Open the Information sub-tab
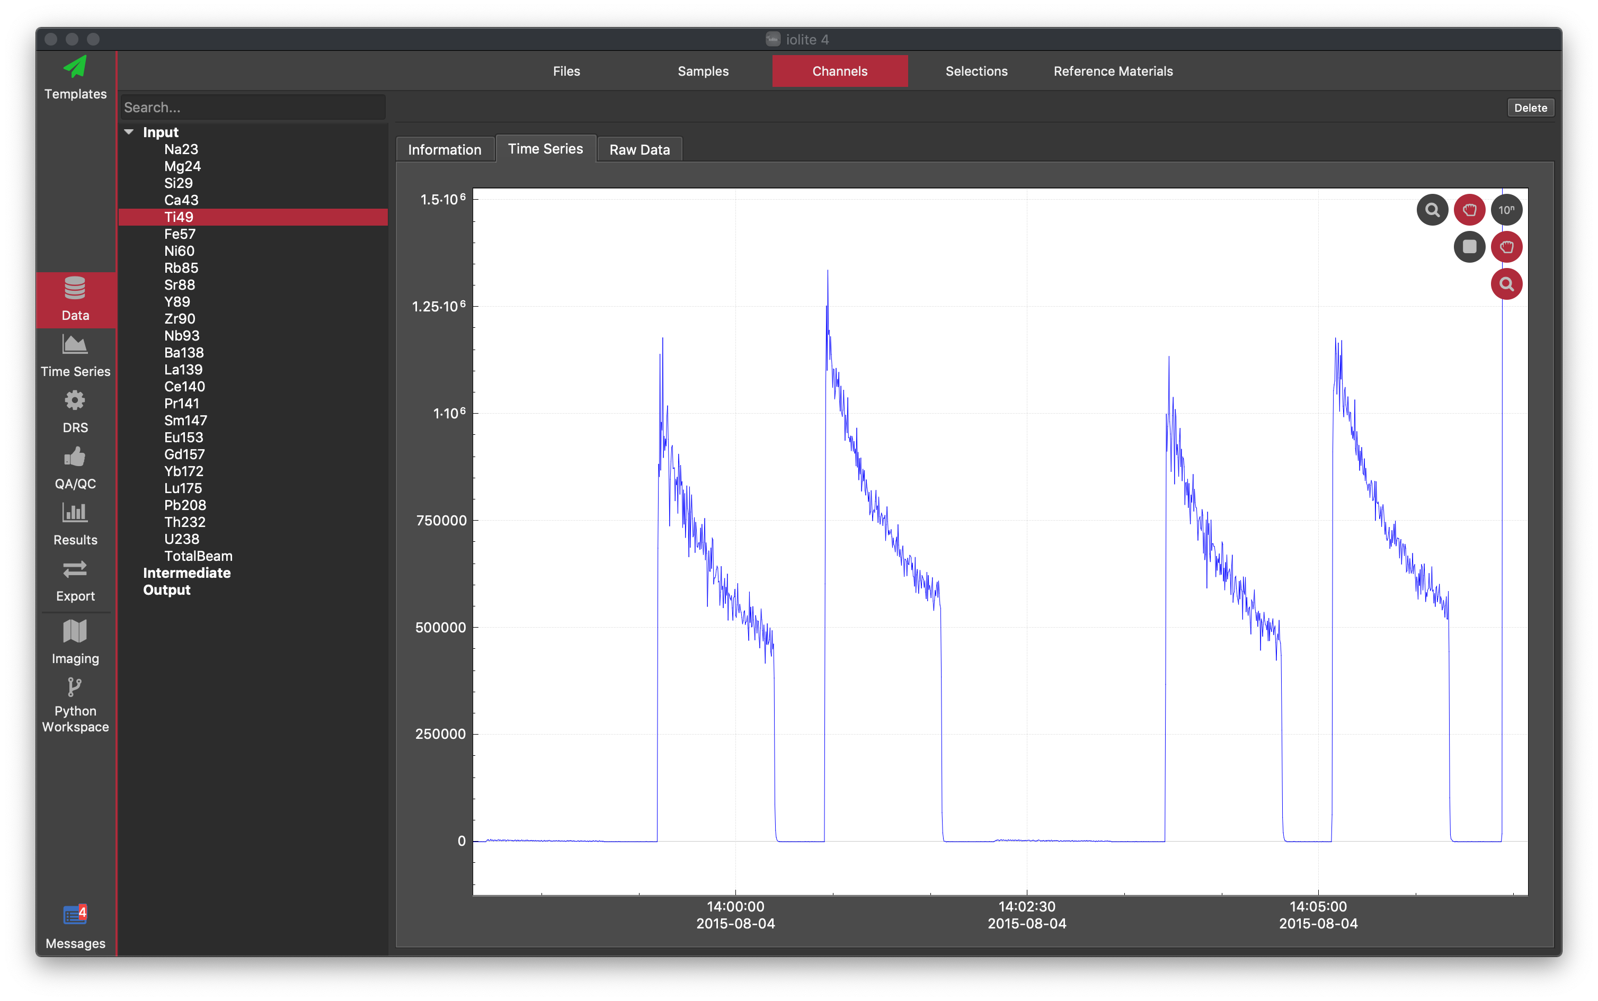 [445, 149]
